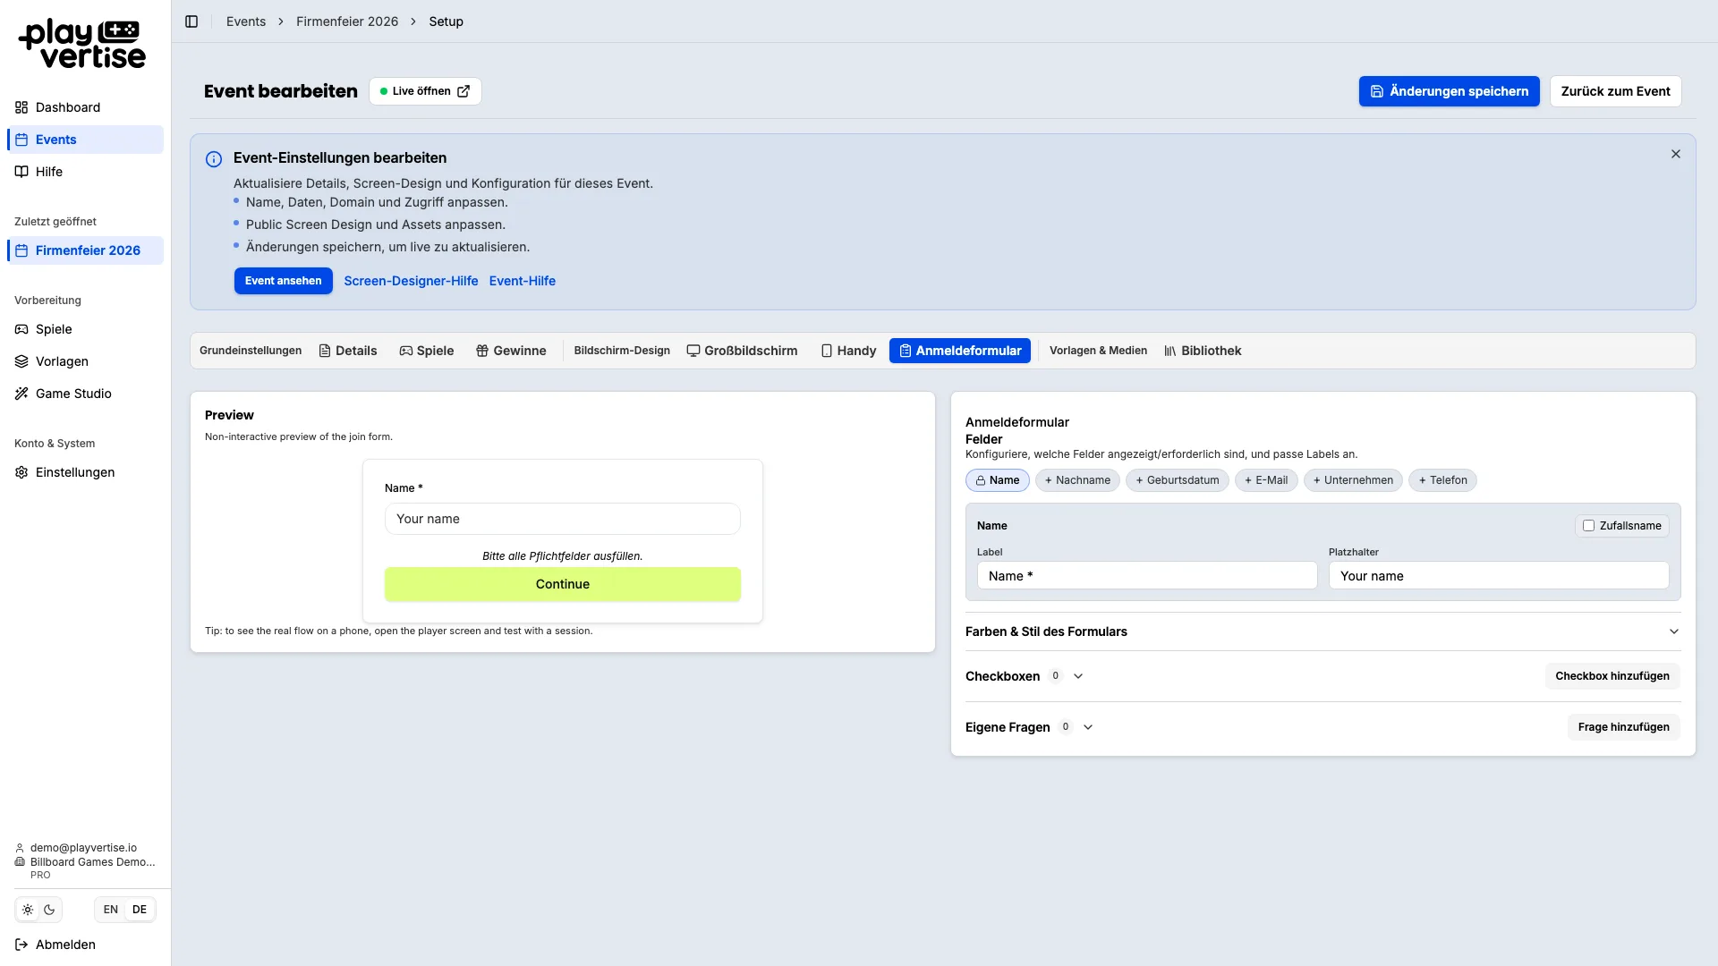
Task: Click Live öffnen button
Action: click(425, 91)
